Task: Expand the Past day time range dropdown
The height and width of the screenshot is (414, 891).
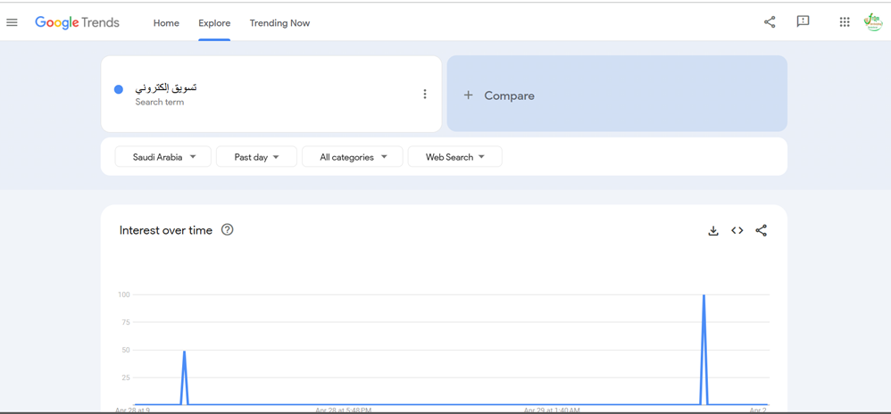Action: [256, 157]
